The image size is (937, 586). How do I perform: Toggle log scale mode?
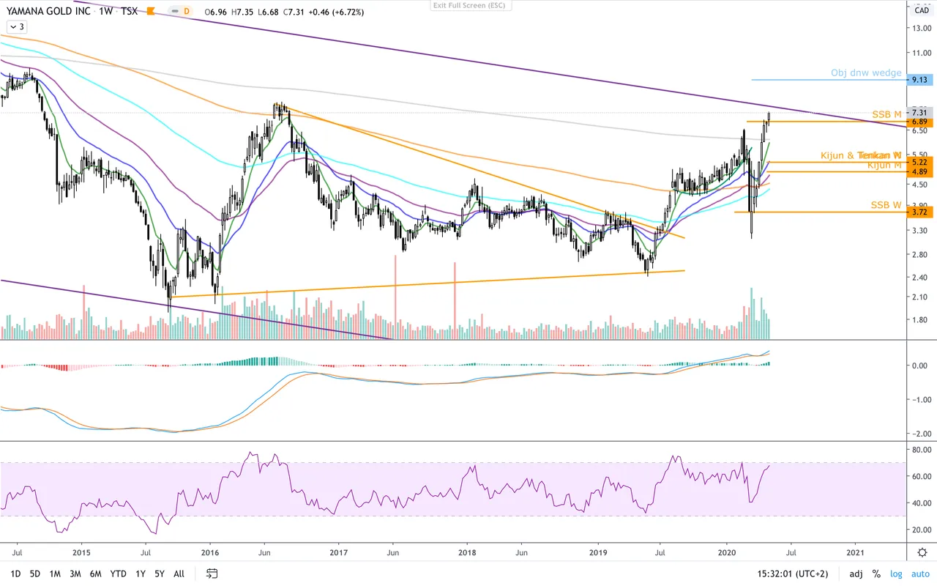tap(896, 574)
